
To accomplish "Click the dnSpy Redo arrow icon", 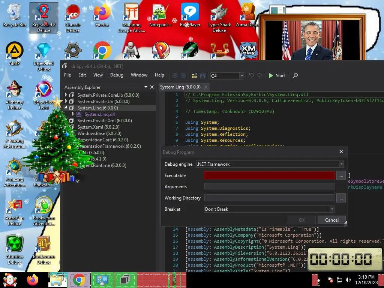I will [x=260, y=76].
